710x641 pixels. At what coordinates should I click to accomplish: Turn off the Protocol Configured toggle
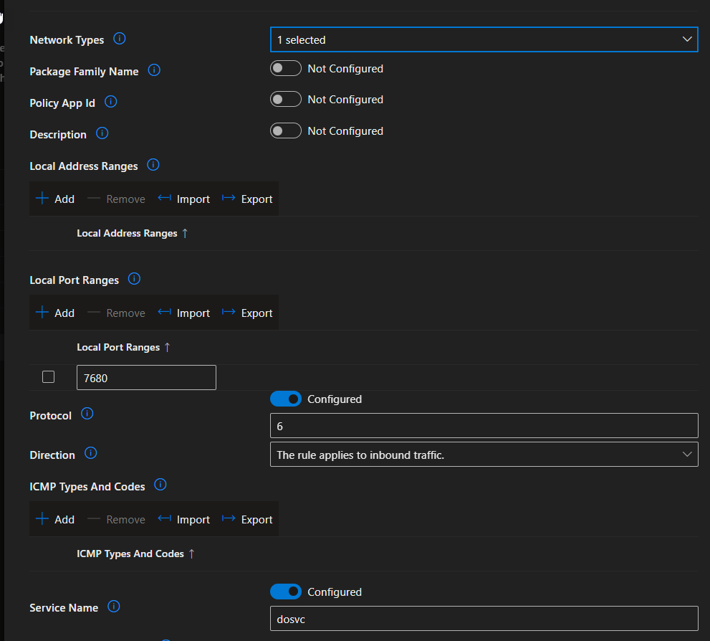(x=286, y=399)
